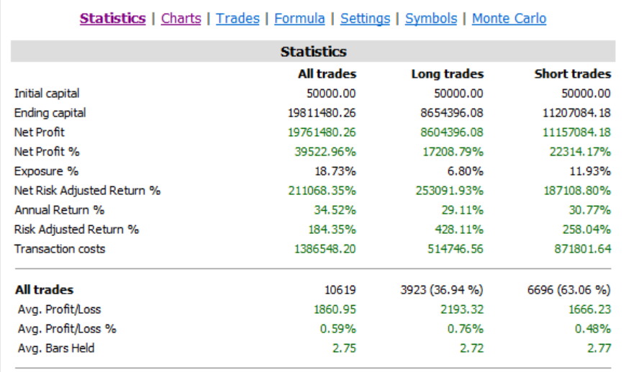Select the Transaction costs row label

point(60,249)
